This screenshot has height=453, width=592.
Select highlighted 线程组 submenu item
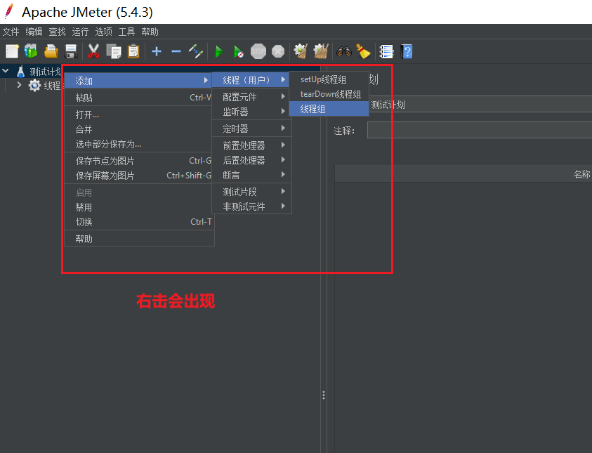329,109
